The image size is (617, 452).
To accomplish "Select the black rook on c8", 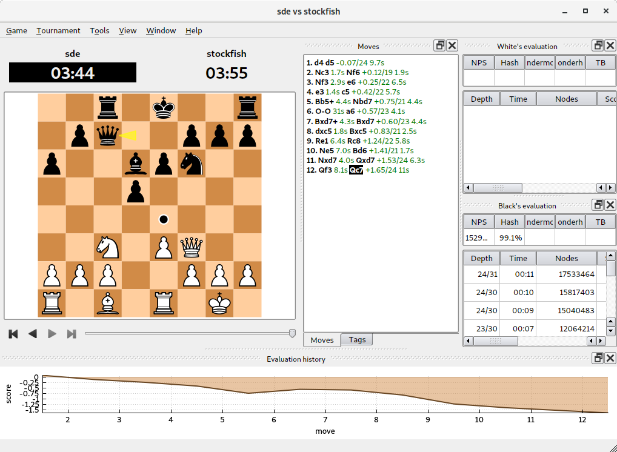I will coord(108,108).
